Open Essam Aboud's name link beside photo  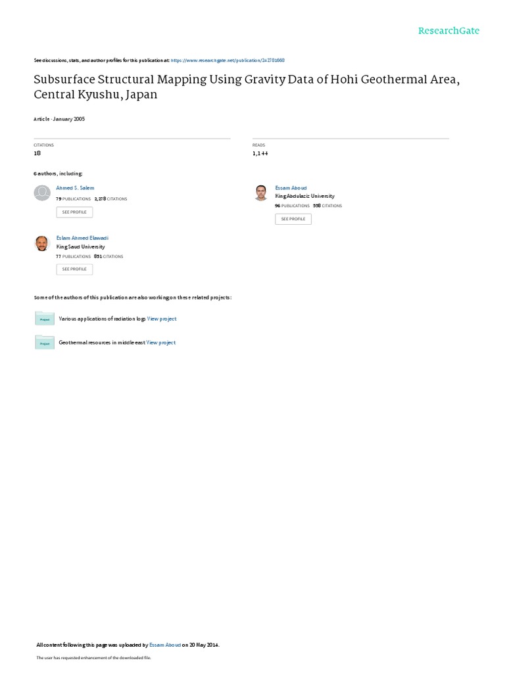pos(291,188)
